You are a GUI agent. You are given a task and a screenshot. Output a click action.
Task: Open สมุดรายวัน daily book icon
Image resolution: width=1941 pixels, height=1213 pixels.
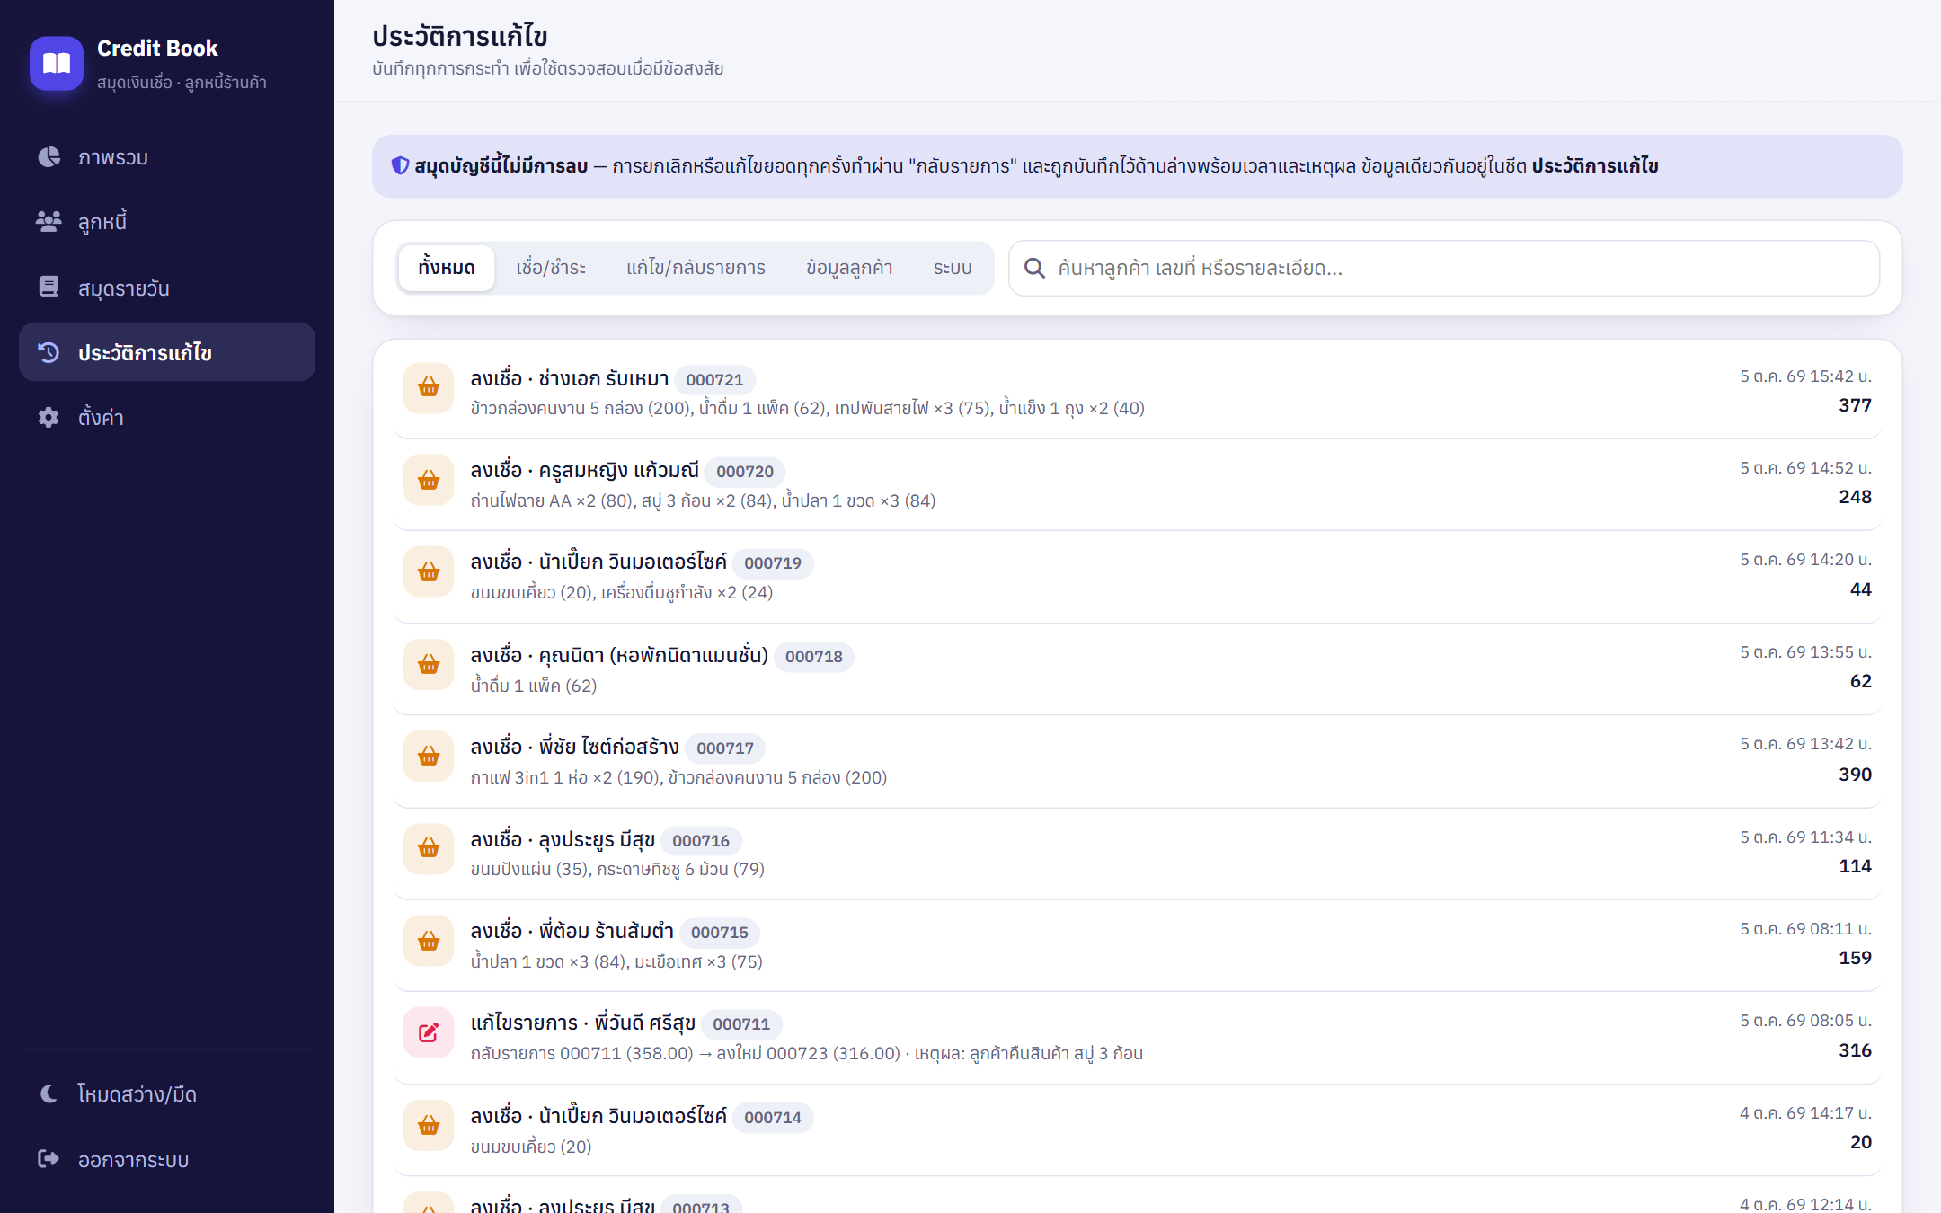click(x=49, y=287)
